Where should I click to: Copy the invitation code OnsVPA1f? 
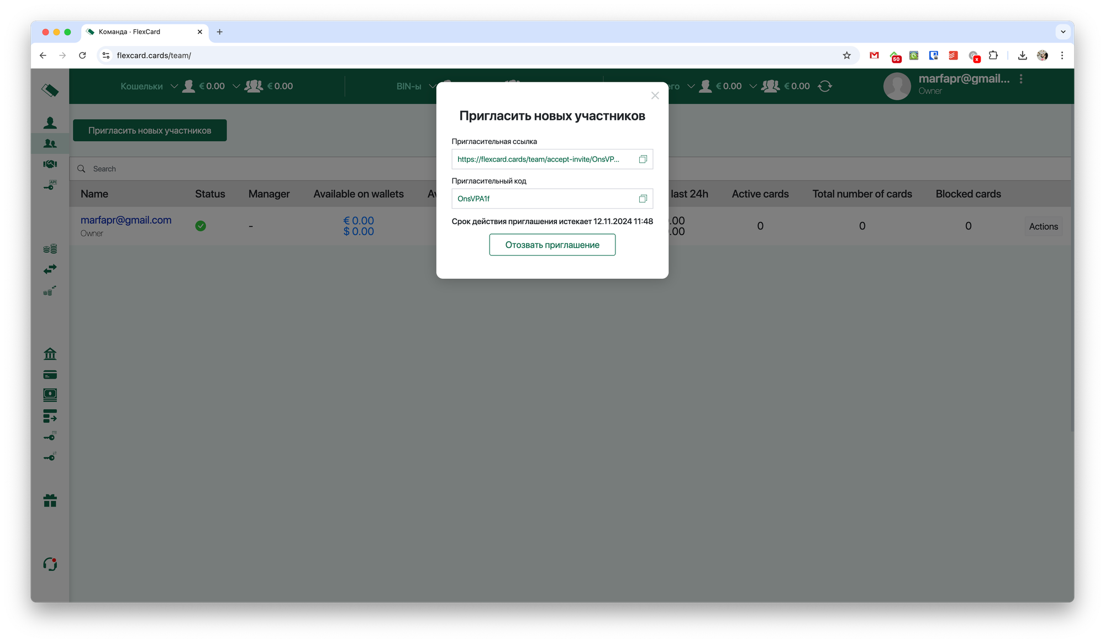click(x=643, y=199)
